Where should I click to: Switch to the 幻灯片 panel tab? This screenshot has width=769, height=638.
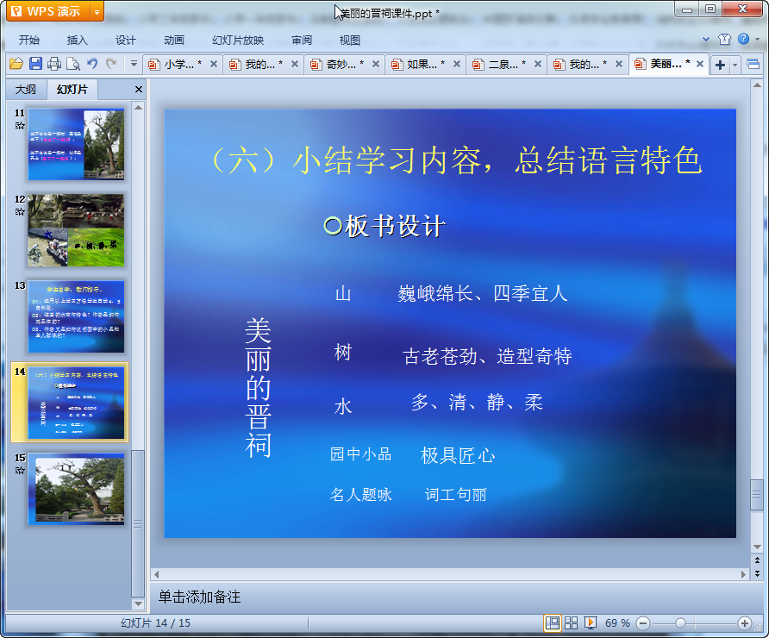click(72, 90)
